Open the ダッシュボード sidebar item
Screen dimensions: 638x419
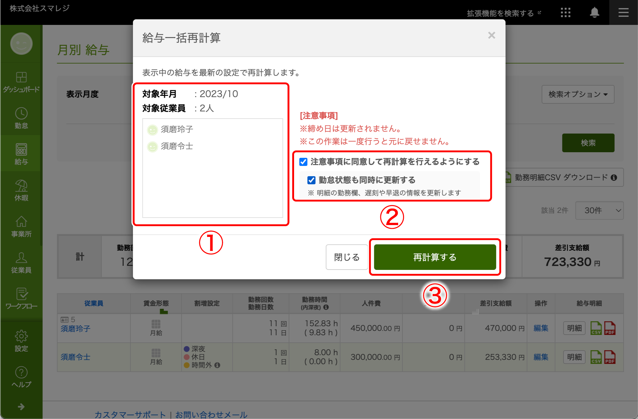[21, 82]
